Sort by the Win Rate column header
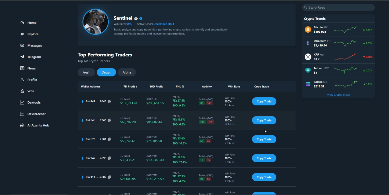389x195 pixels. point(234,87)
